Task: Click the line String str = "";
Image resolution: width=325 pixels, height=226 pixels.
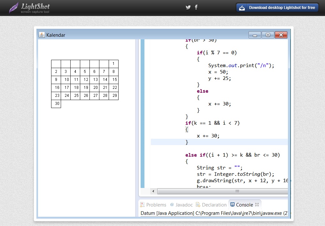Action: click(220, 168)
